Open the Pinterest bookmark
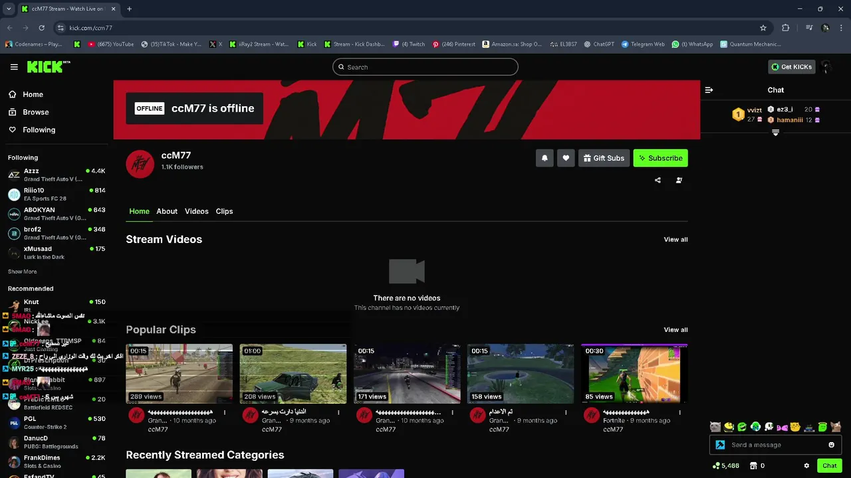851x478 pixels. pos(453,44)
